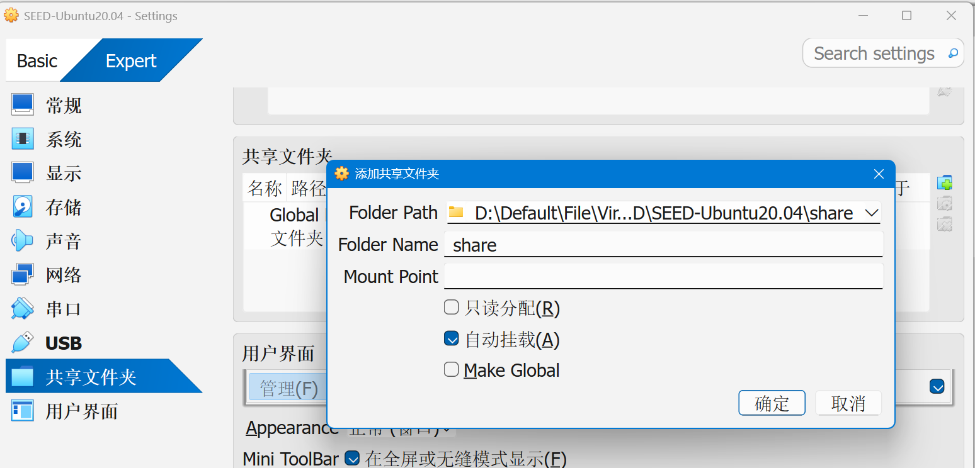Select 用户界面 in the sidebar
The height and width of the screenshot is (468, 975).
(81, 411)
